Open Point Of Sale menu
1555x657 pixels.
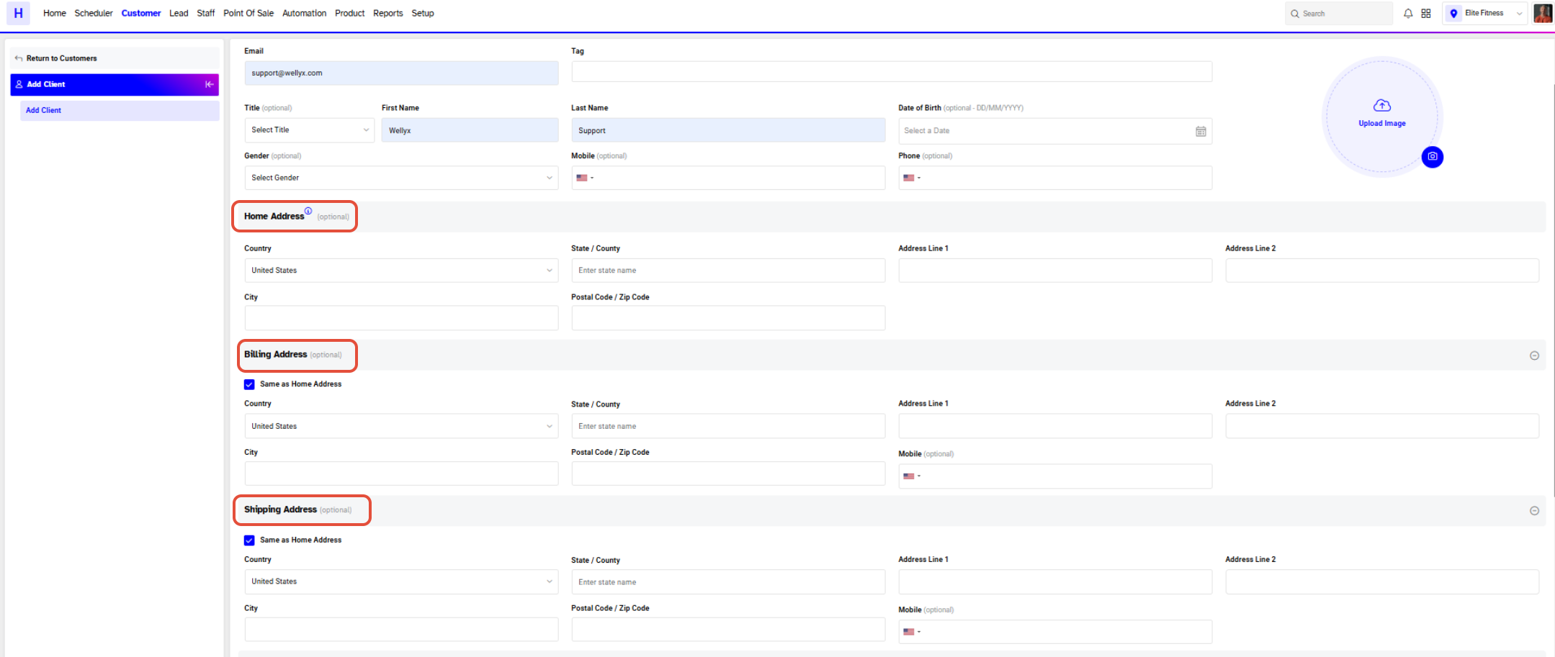click(248, 13)
